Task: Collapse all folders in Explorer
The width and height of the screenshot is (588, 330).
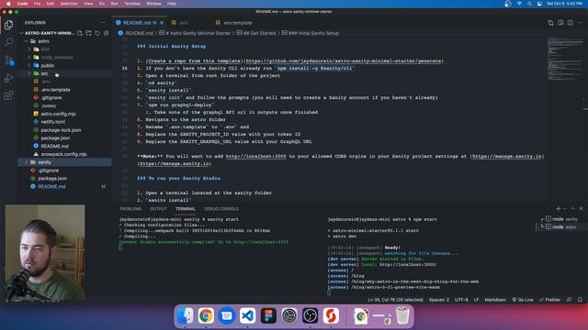Action: [x=107, y=33]
